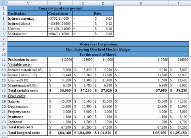Select the 5,600 indirect materials value
This screenshot has width=191, height=138.
[x=60, y=70]
